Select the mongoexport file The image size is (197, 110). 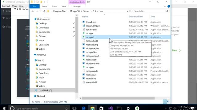92,48
